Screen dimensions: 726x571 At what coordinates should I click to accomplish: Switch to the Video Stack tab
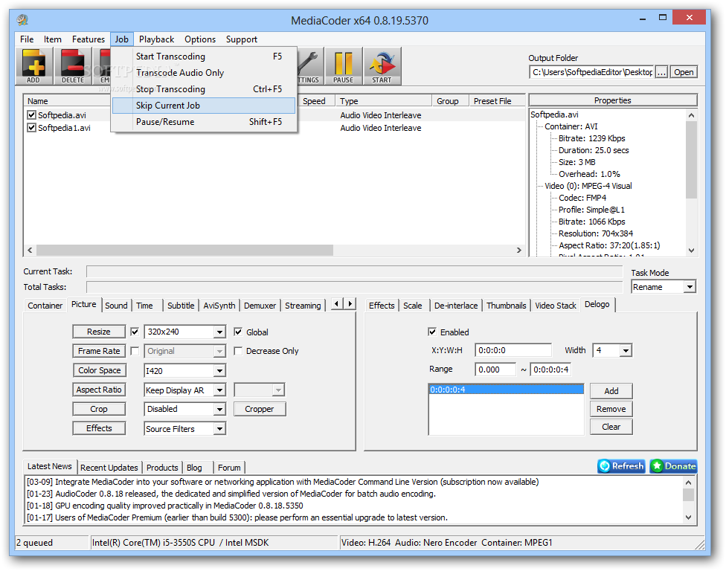click(555, 306)
